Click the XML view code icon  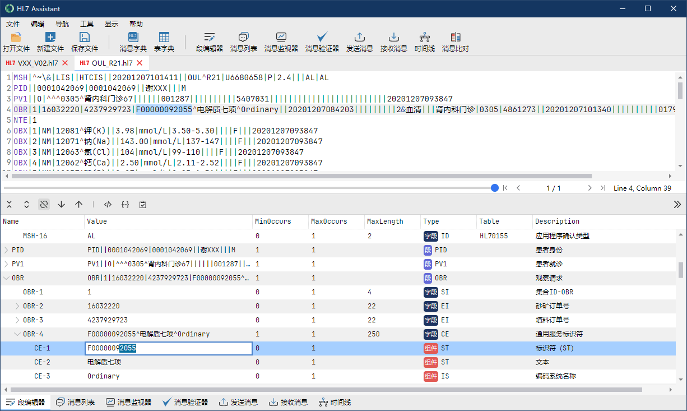(x=108, y=205)
